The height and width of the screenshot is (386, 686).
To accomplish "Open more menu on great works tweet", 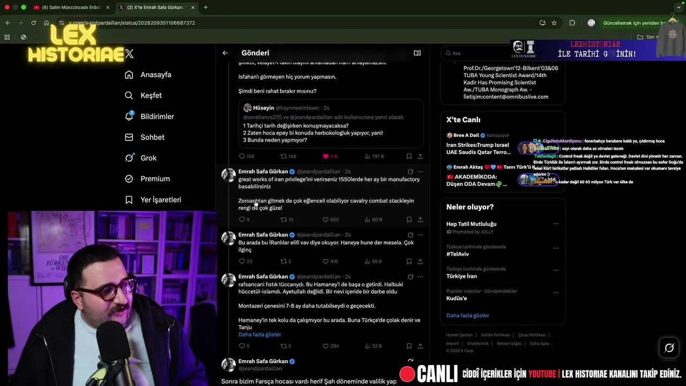I will pyautogui.click(x=420, y=172).
